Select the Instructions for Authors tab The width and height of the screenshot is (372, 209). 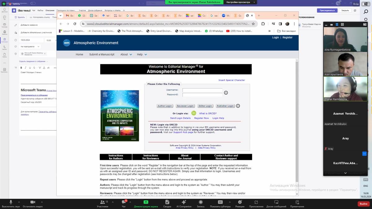[116, 157]
